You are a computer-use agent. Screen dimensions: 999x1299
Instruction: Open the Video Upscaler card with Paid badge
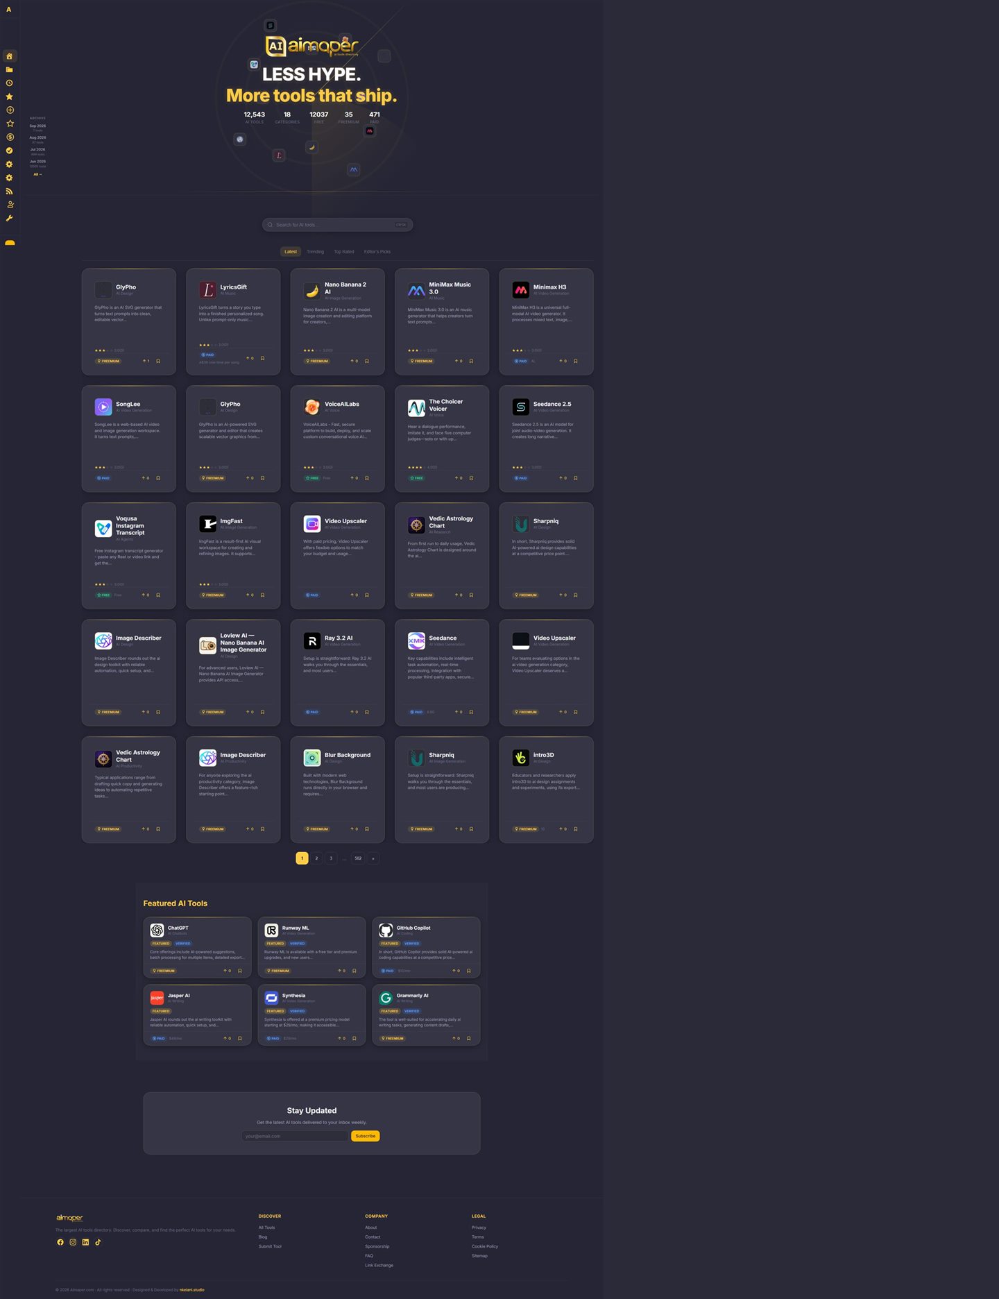(337, 556)
